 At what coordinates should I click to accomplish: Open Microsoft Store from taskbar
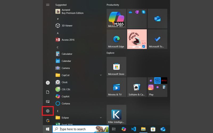pyautogui.click(x=153, y=129)
